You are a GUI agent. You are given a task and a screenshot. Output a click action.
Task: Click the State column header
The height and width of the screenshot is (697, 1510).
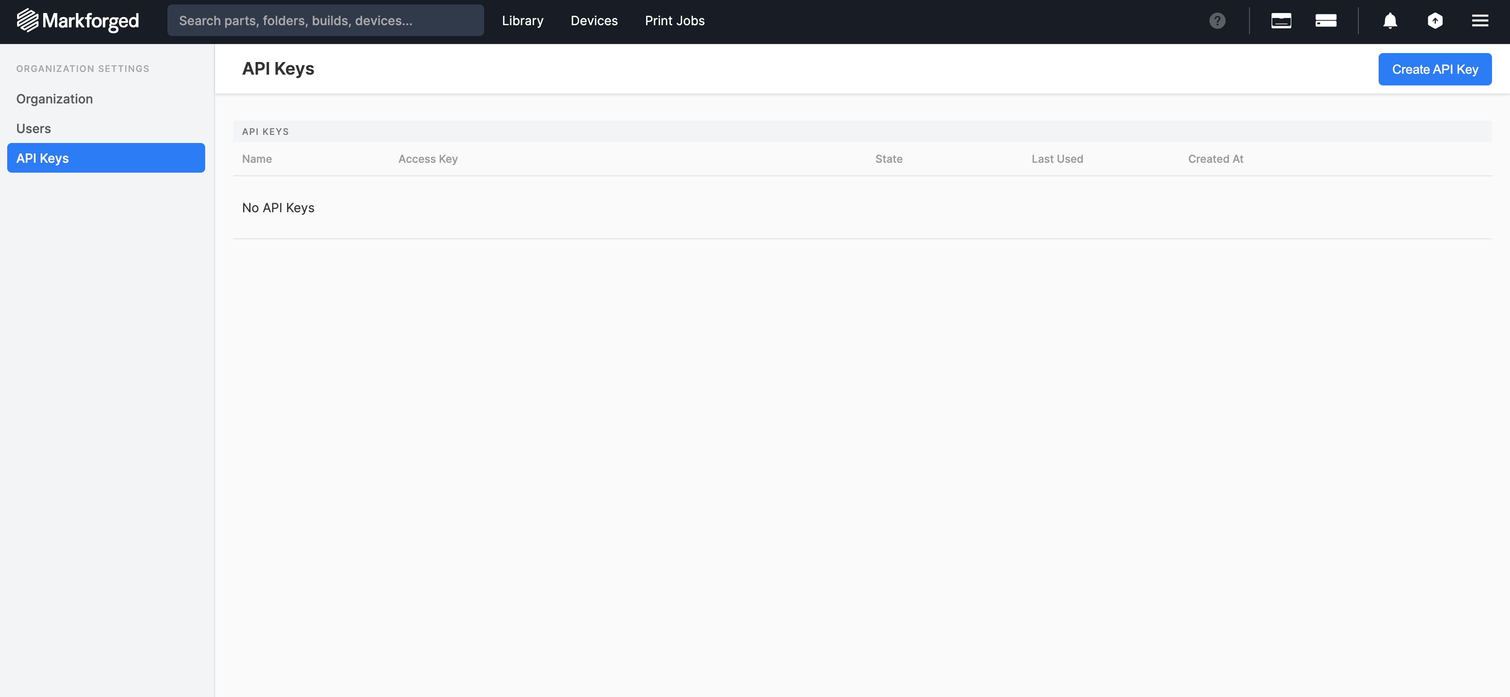pyautogui.click(x=889, y=159)
